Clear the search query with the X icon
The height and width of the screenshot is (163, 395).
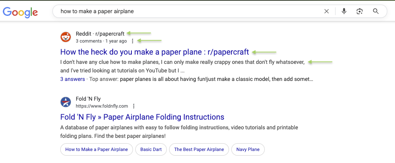tap(327, 11)
